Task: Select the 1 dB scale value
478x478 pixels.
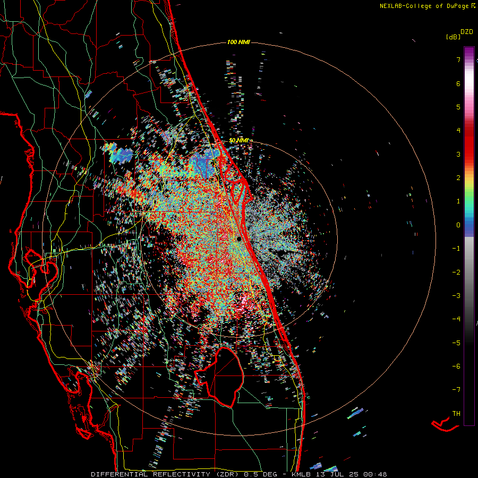Action: tap(458, 201)
